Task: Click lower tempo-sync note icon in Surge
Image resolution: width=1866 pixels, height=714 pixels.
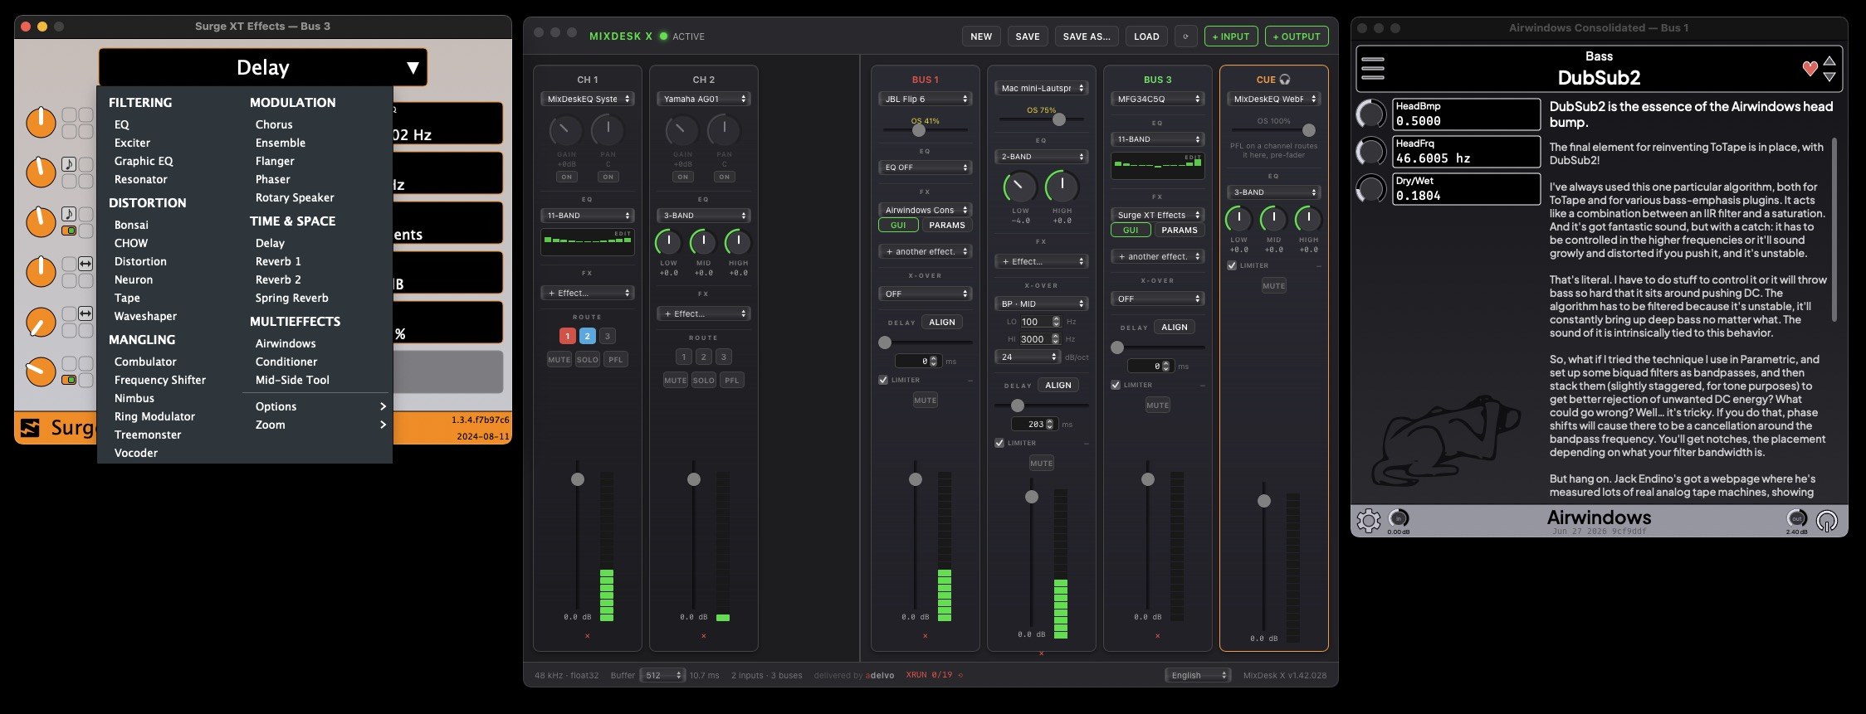Action: [69, 214]
